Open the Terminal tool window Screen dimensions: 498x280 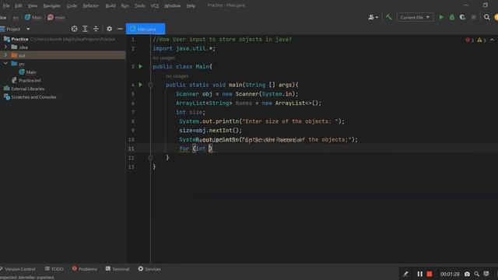coord(117,269)
